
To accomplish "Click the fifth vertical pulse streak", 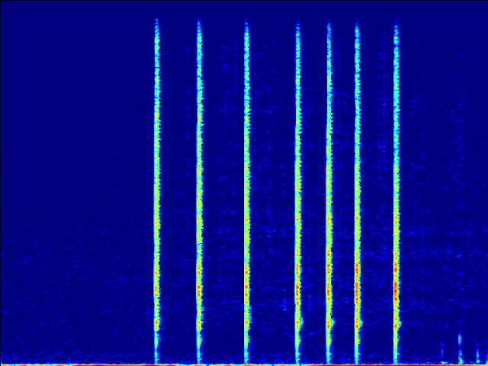I will [329, 191].
